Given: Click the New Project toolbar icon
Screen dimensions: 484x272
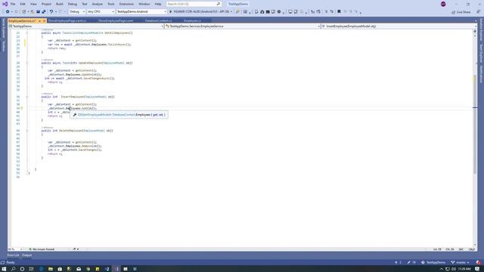Looking at the screenshot, I should click(24, 12).
